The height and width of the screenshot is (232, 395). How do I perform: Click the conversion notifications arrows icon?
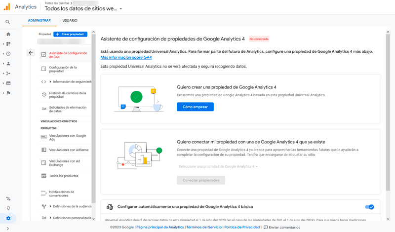(44, 193)
